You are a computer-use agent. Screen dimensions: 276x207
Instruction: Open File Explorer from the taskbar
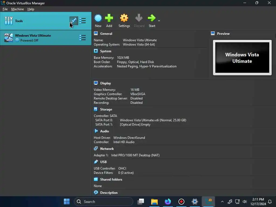point(154,202)
